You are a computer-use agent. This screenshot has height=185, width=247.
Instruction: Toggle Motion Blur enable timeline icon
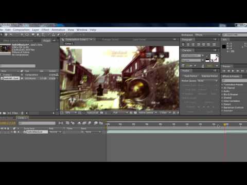90,123
